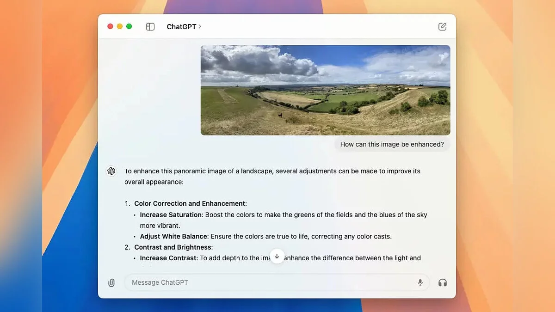This screenshot has width=555, height=312.
Task: Click the 'Color Correction and Enhancement' heading
Action: [191, 203]
